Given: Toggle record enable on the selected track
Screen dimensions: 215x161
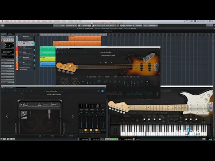Looking at the screenshot, I should 24,43.
